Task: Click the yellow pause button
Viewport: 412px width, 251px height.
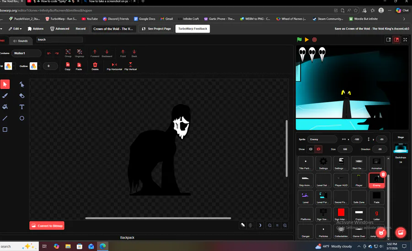Action: [307, 39]
